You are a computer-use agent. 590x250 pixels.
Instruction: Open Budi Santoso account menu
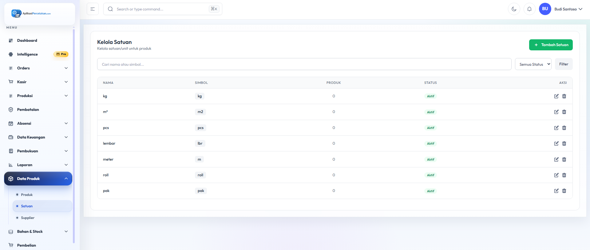568,9
